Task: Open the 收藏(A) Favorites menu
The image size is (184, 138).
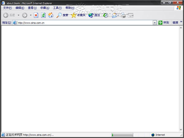Action: [x=45, y=8]
